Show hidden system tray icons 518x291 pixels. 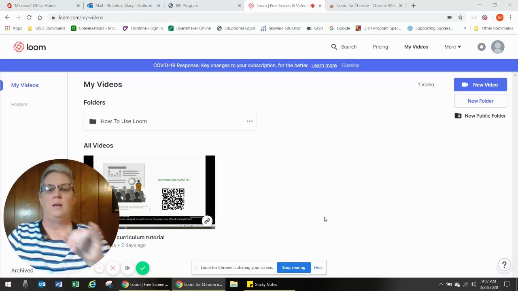click(x=441, y=285)
